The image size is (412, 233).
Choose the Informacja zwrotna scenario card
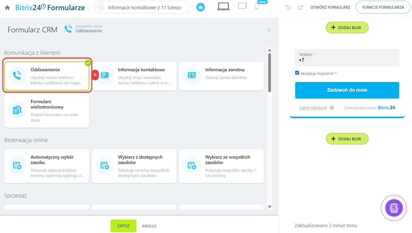(x=221, y=76)
